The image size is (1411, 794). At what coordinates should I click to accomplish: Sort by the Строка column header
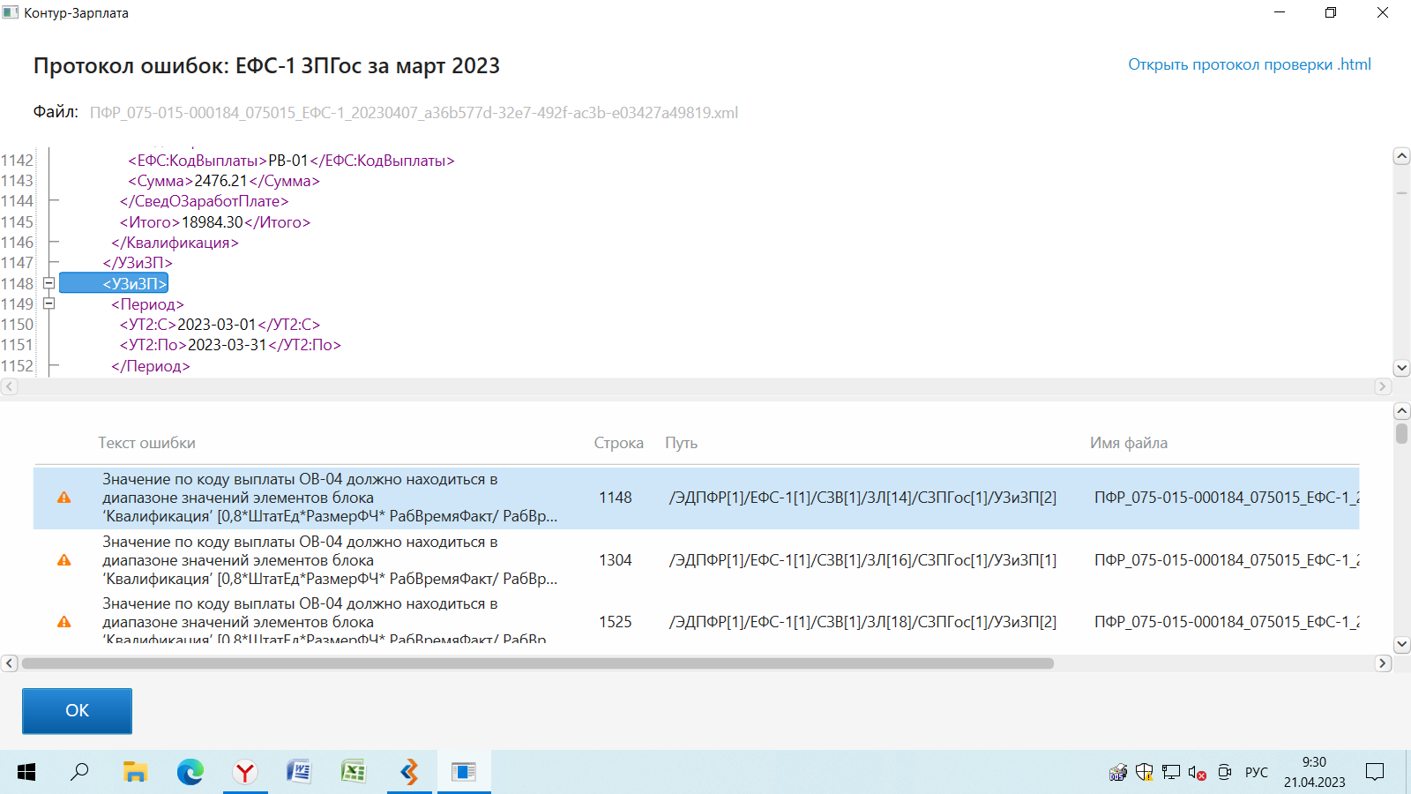[x=618, y=443]
